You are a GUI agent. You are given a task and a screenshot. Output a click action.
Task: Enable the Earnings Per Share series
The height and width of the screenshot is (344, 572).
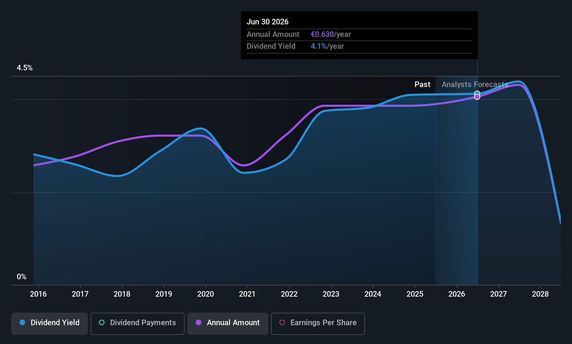point(318,323)
